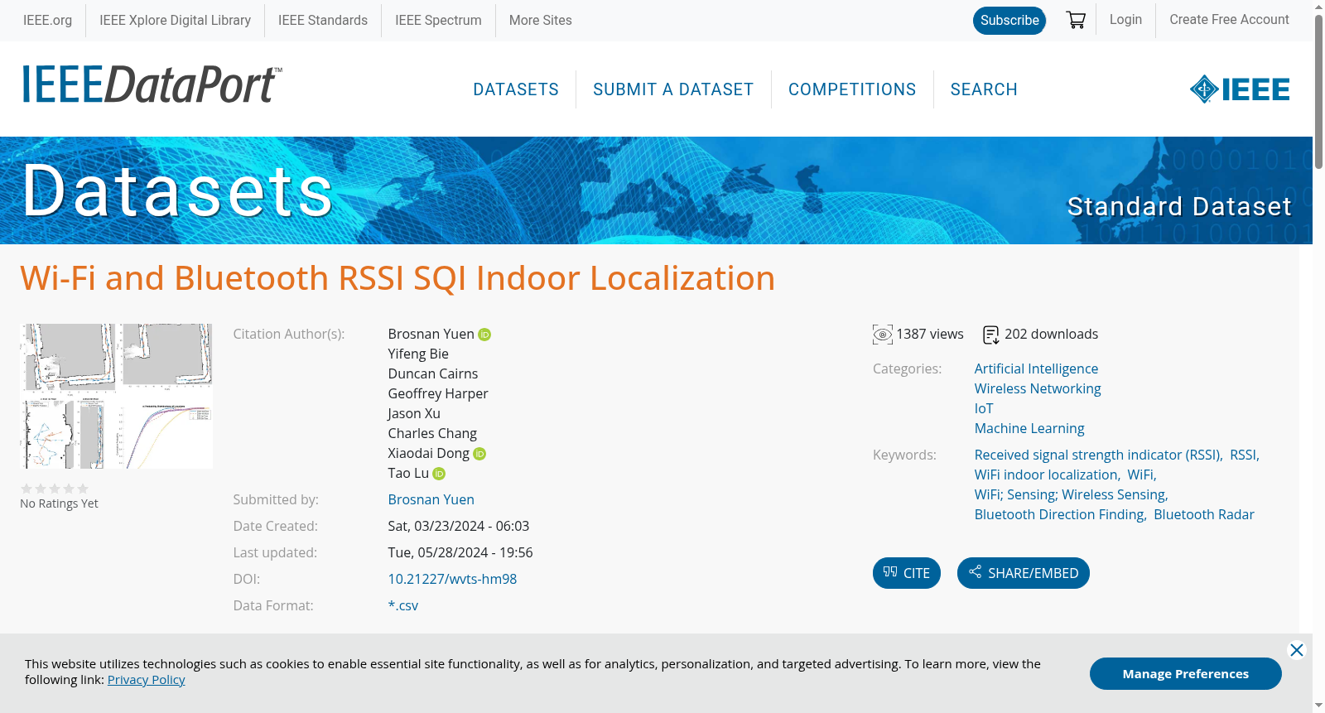Screen dimensions: 1325x713
Task: Open Wireless Networking category
Action: pyautogui.click(x=1038, y=389)
